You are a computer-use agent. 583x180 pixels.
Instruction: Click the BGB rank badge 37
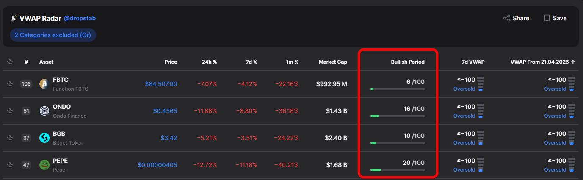tap(26, 138)
